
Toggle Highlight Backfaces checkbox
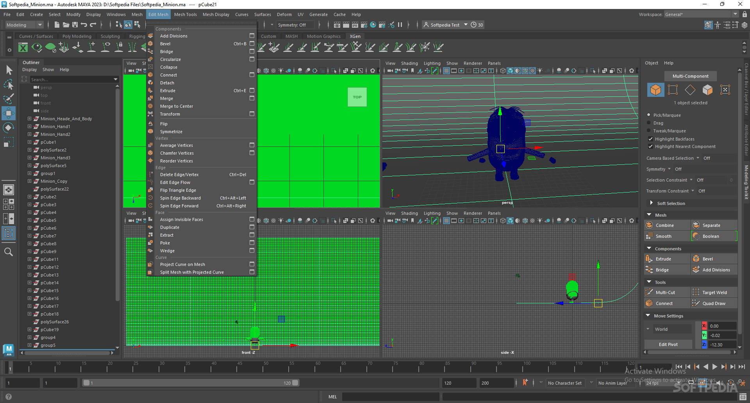pos(650,139)
